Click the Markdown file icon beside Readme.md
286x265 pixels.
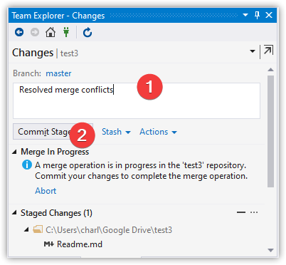[49, 244]
